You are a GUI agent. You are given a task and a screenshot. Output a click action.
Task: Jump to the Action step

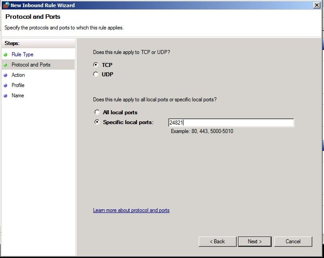(x=18, y=75)
